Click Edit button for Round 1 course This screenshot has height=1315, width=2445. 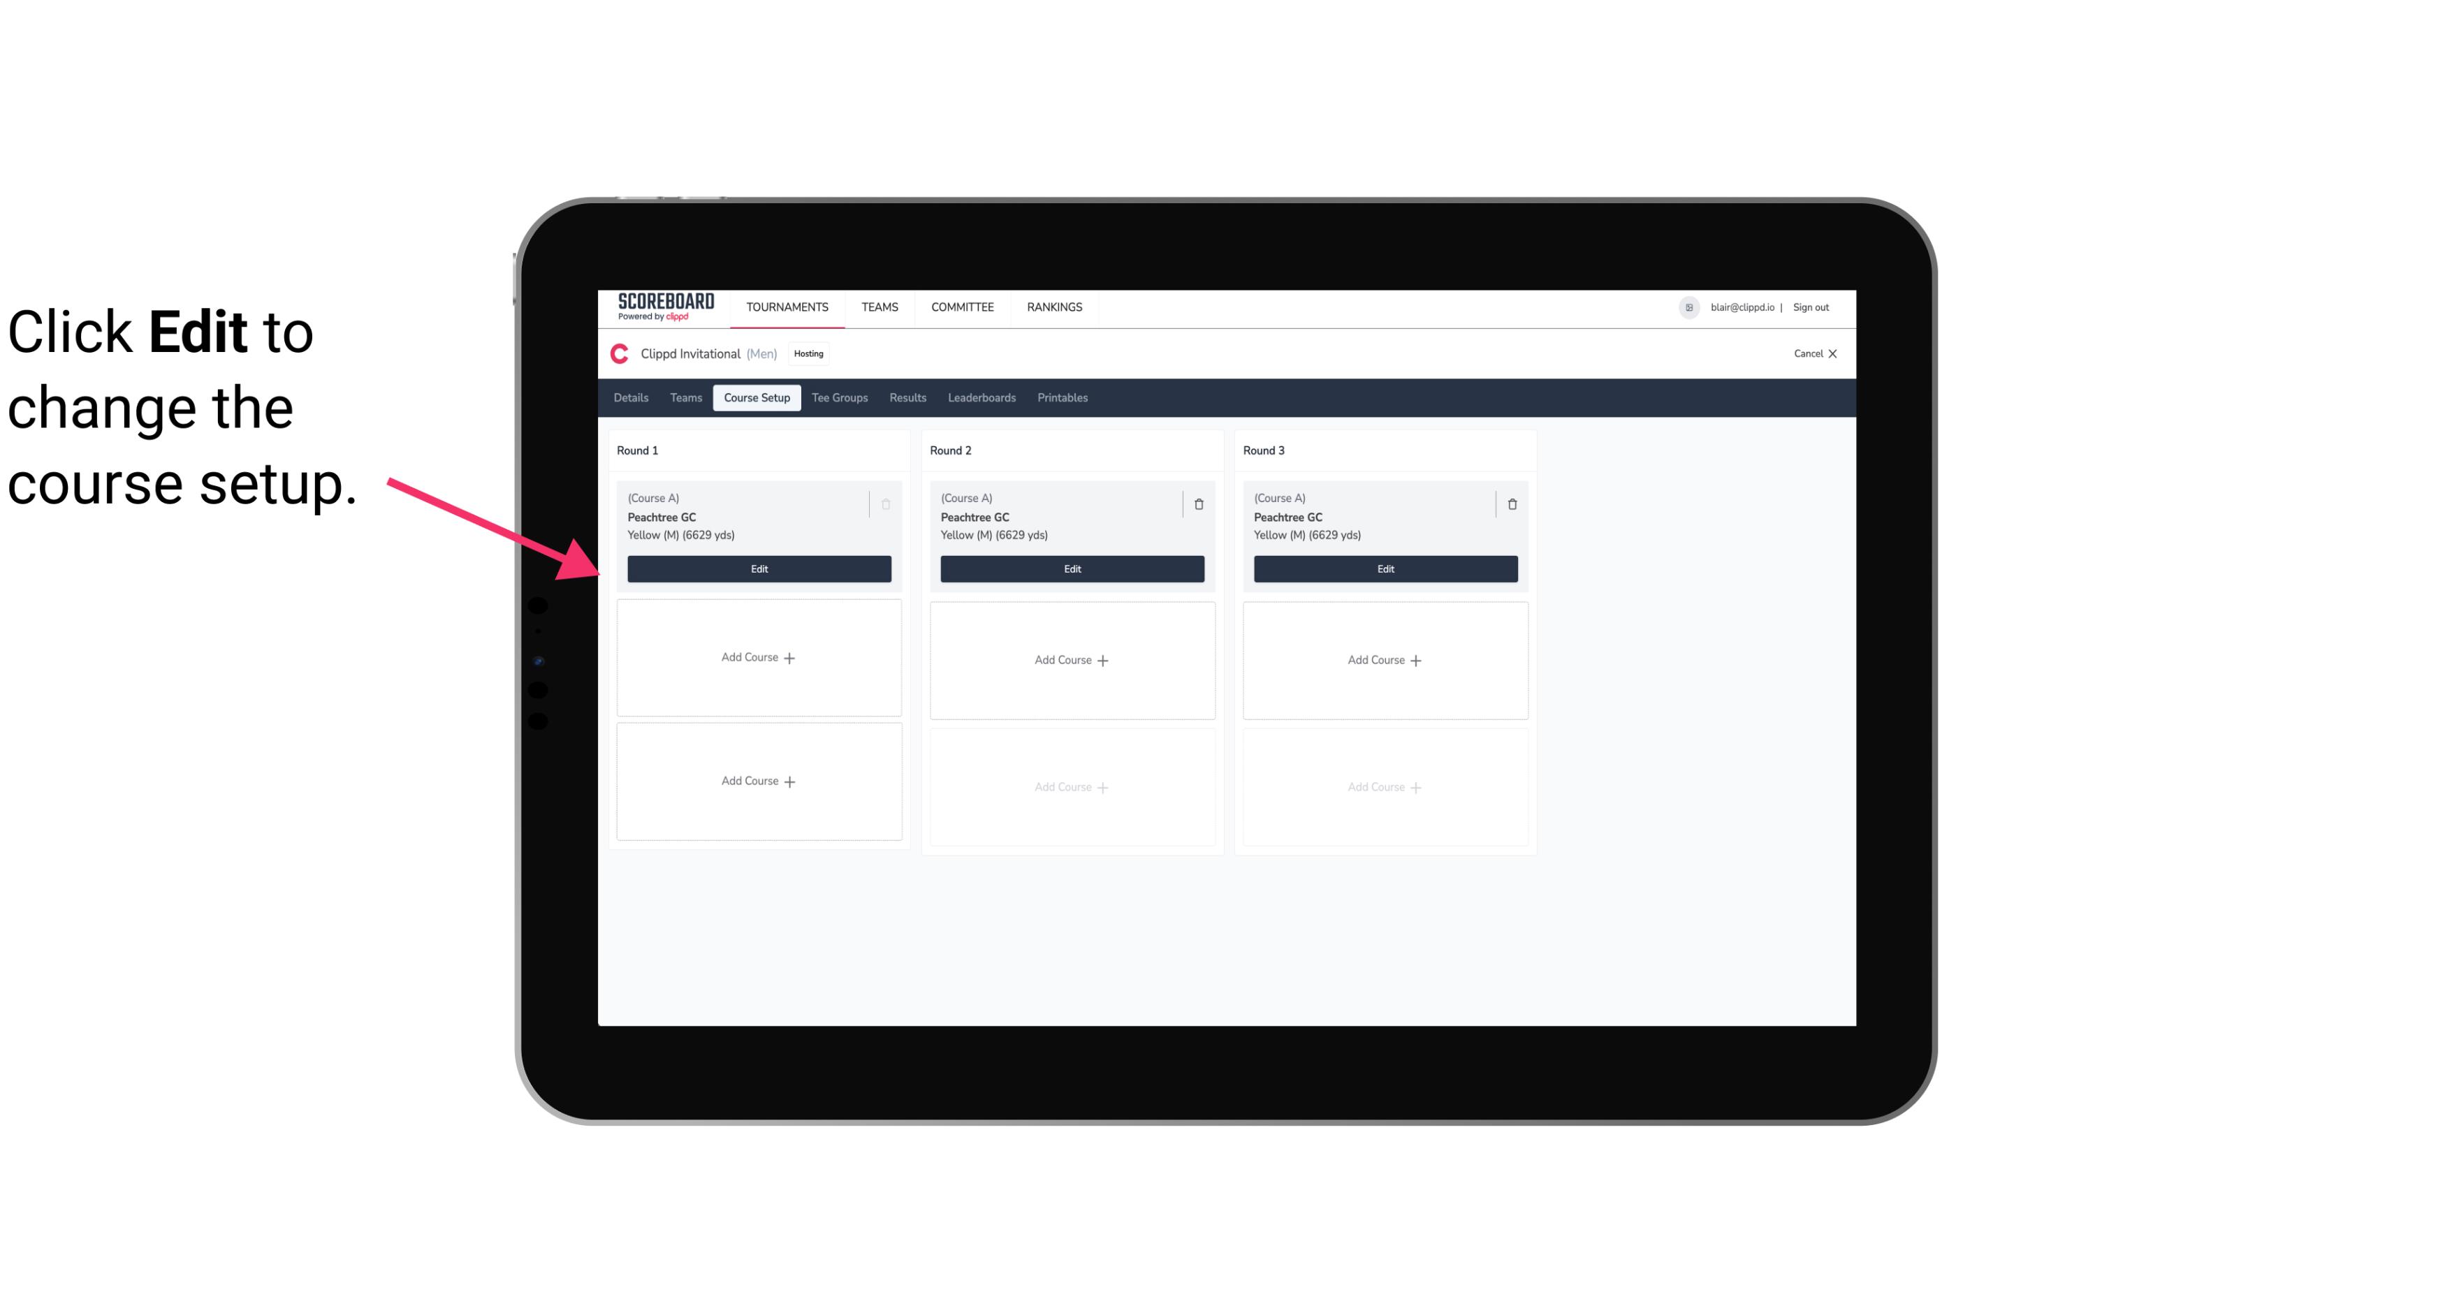coord(758,567)
